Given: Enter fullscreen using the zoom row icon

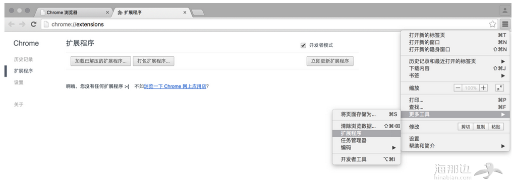Looking at the screenshot, I should (499, 87).
